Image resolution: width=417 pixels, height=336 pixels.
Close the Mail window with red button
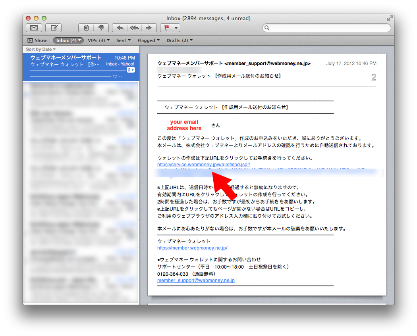pos(28,18)
